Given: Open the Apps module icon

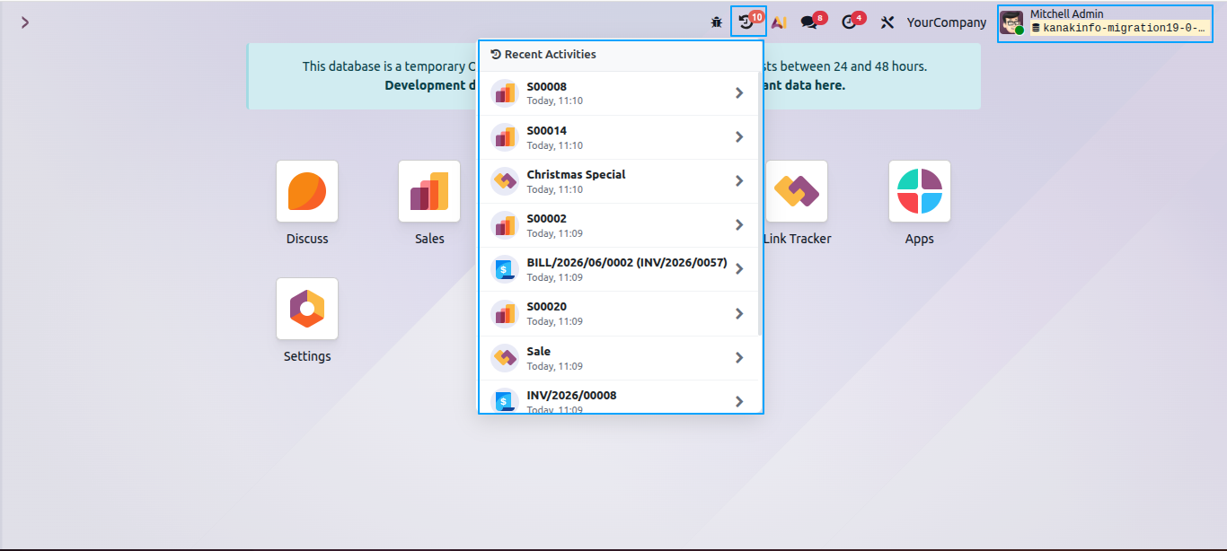Looking at the screenshot, I should [920, 191].
